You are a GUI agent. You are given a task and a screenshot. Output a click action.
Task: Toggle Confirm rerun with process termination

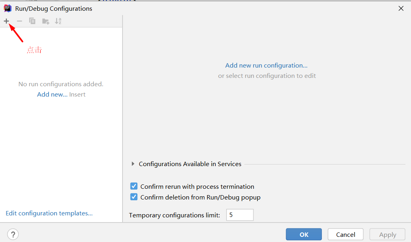[x=134, y=186]
